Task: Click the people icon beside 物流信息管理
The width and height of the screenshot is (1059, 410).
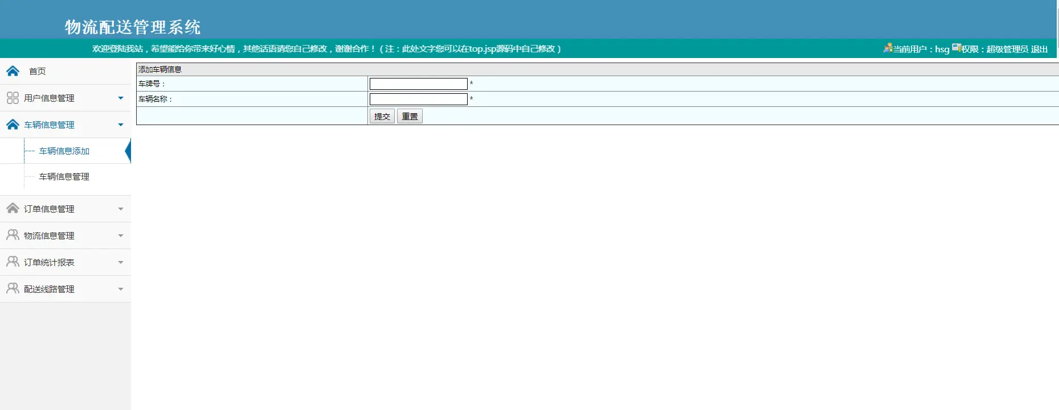Action: (13, 235)
